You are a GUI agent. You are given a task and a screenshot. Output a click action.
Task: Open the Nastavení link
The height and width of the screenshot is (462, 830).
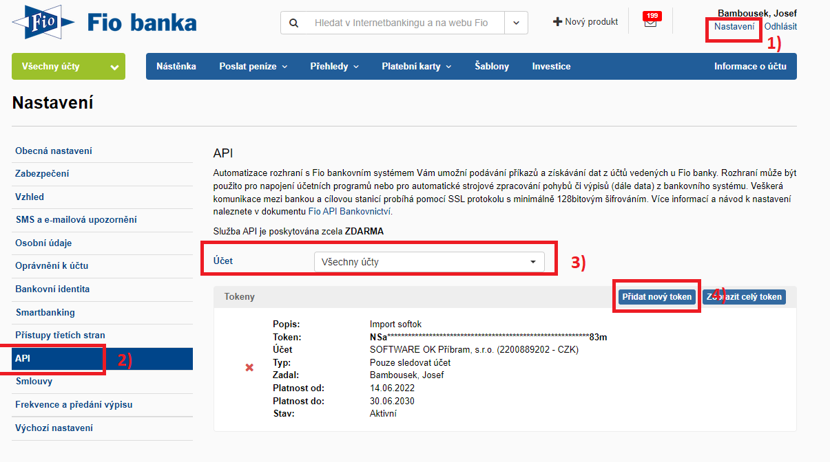pos(734,27)
